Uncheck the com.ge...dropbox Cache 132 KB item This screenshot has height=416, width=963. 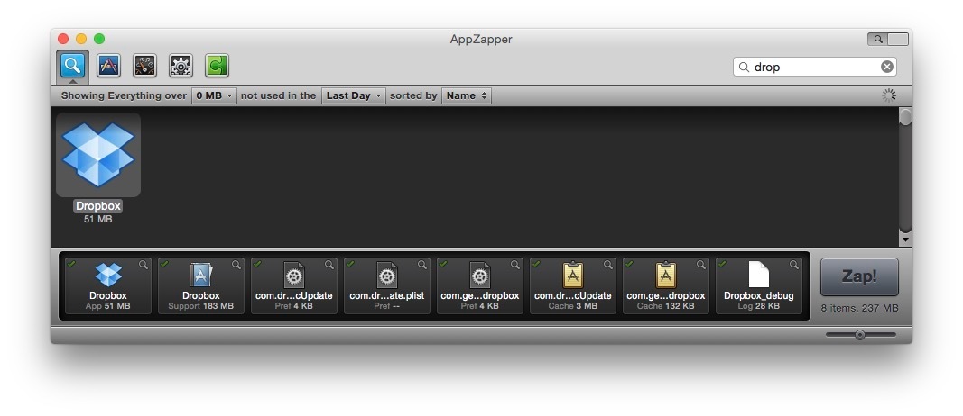coord(629,264)
